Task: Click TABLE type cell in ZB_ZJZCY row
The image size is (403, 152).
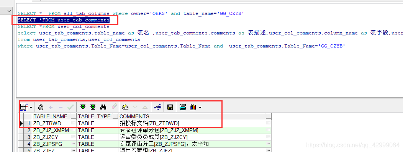Action: pyautogui.click(x=97, y=137)
